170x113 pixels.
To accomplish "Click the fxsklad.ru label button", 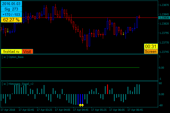I will point(11,51).
